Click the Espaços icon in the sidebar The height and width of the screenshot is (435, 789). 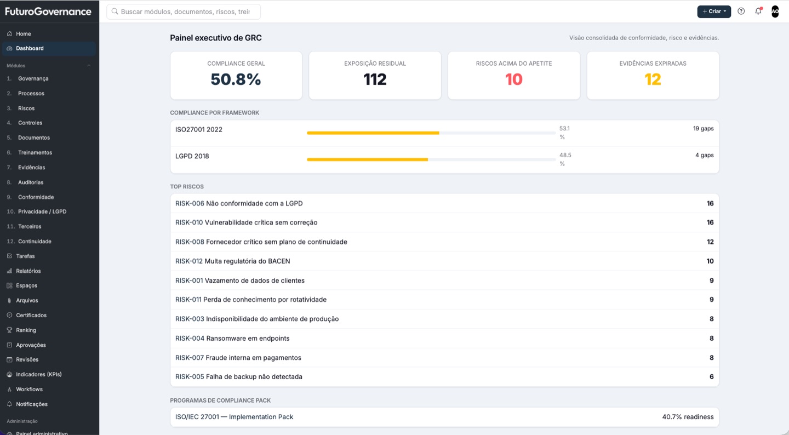click(x=9, y=286)
